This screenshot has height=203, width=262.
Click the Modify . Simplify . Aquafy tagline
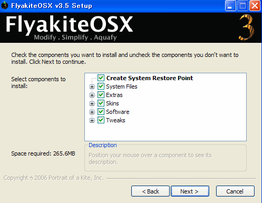[75, 37]
